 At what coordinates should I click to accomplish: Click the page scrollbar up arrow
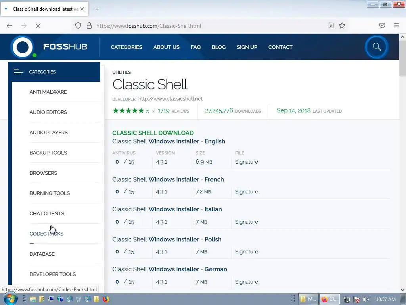coord(402,37)
